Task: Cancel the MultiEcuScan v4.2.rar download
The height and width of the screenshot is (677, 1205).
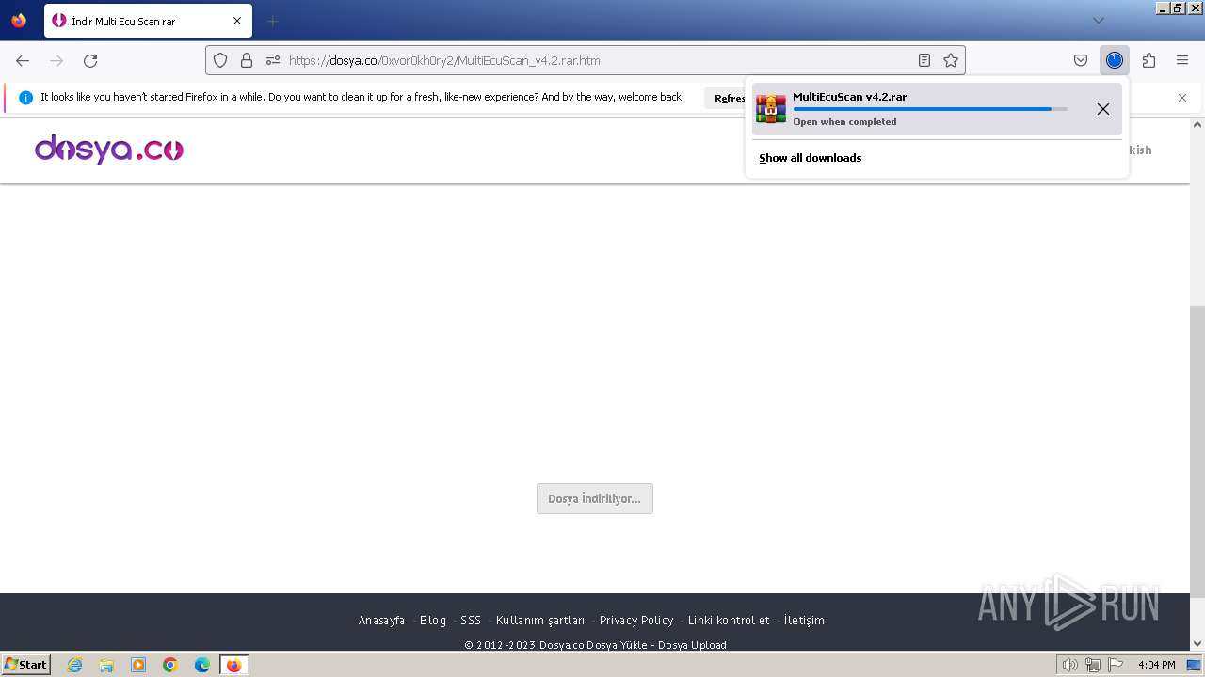Action: (x=1103, y=109)
